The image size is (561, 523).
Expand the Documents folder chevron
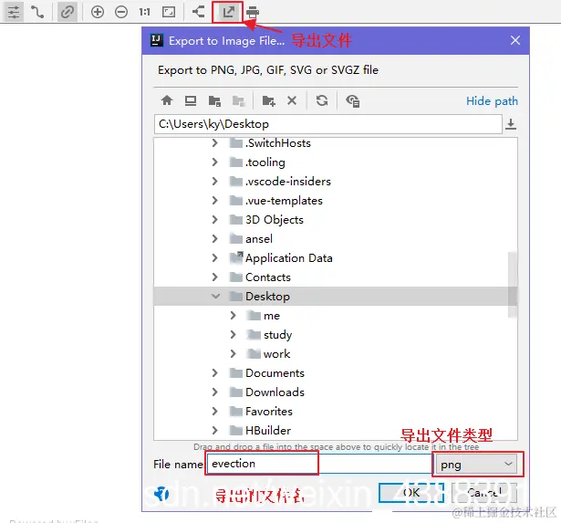click(214, 373)
